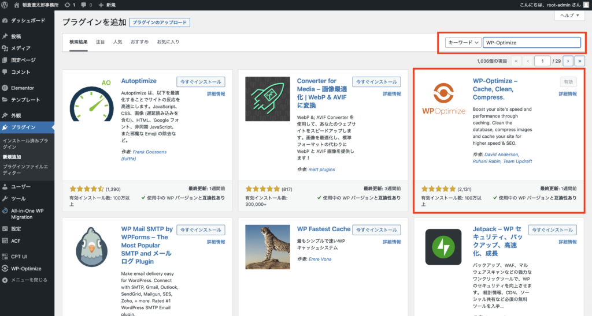The height and width of the screenshot is (316, 592).
Task: Switch to the おすすめ tab
Action: pos(139,42)
